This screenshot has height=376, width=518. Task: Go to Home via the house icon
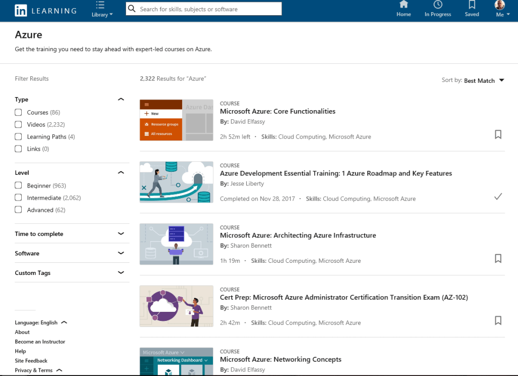(x=403, y=5)
